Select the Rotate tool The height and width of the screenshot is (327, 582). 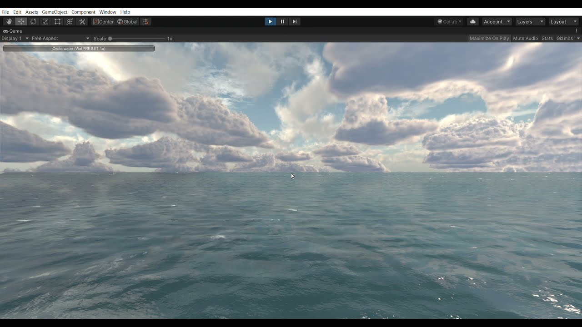(33, 22)
